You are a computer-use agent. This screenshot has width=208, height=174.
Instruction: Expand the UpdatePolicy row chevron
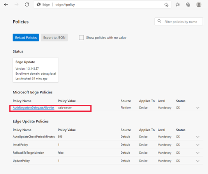[x=198, y=161]
